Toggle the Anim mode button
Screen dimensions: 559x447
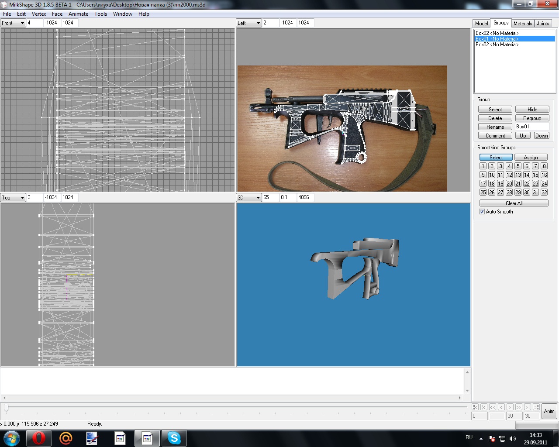549,411
